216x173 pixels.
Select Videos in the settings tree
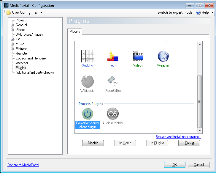pos(20,30)
